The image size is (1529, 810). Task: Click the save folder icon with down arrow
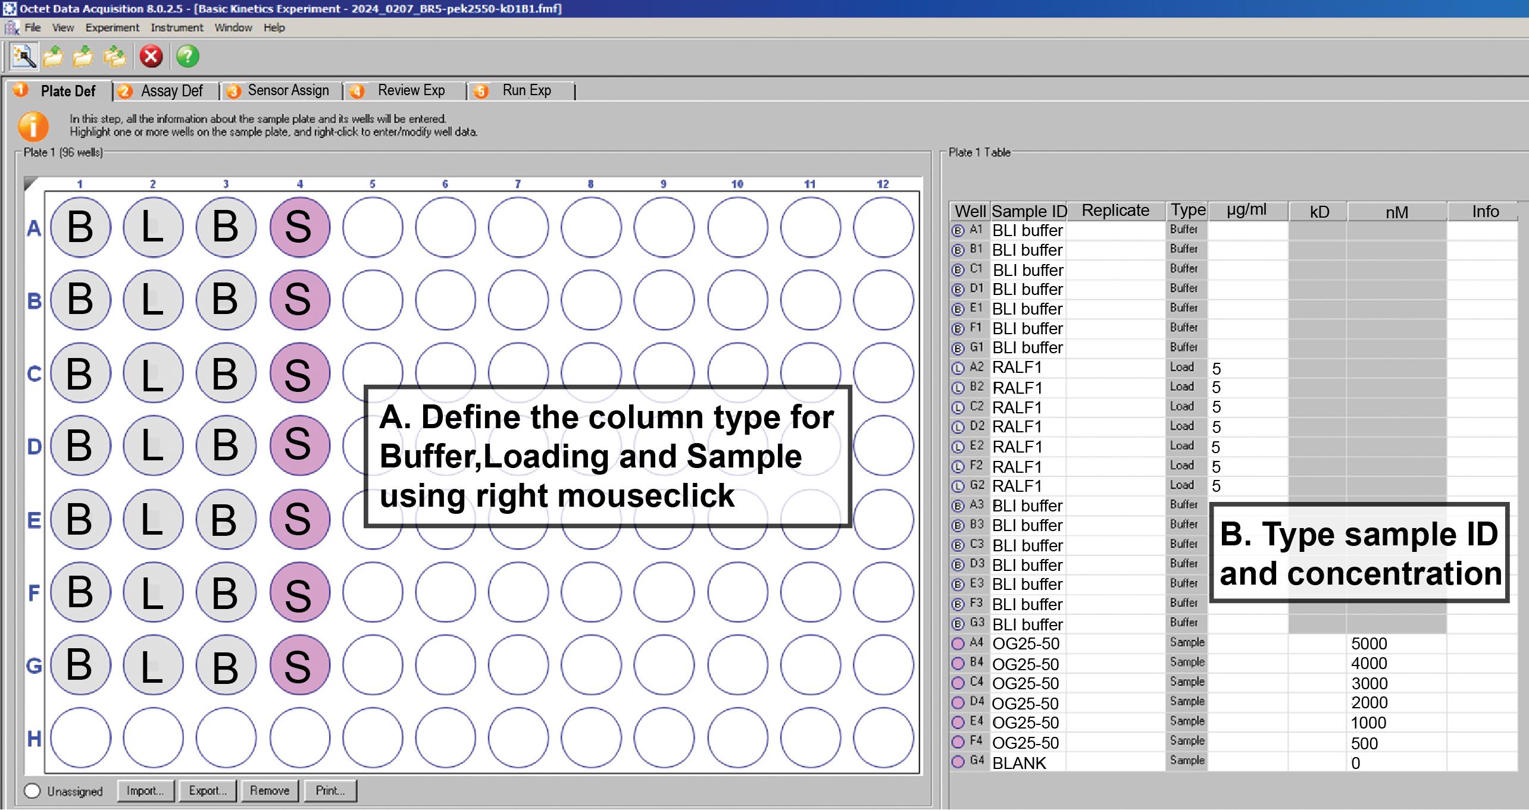tap(83, 56)
